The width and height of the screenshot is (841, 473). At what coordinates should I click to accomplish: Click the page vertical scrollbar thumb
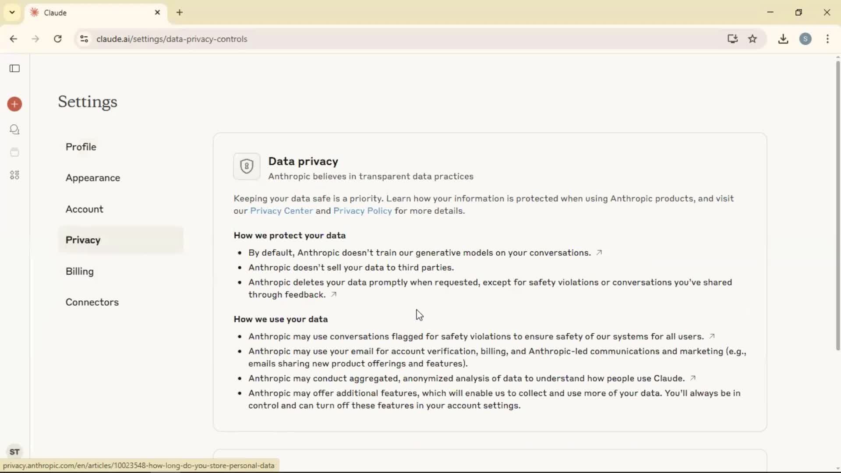coord(837,206)
